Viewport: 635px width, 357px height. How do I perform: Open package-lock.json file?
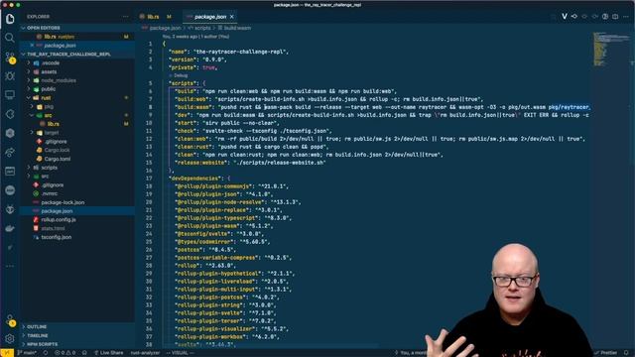(x=77, y=202)
